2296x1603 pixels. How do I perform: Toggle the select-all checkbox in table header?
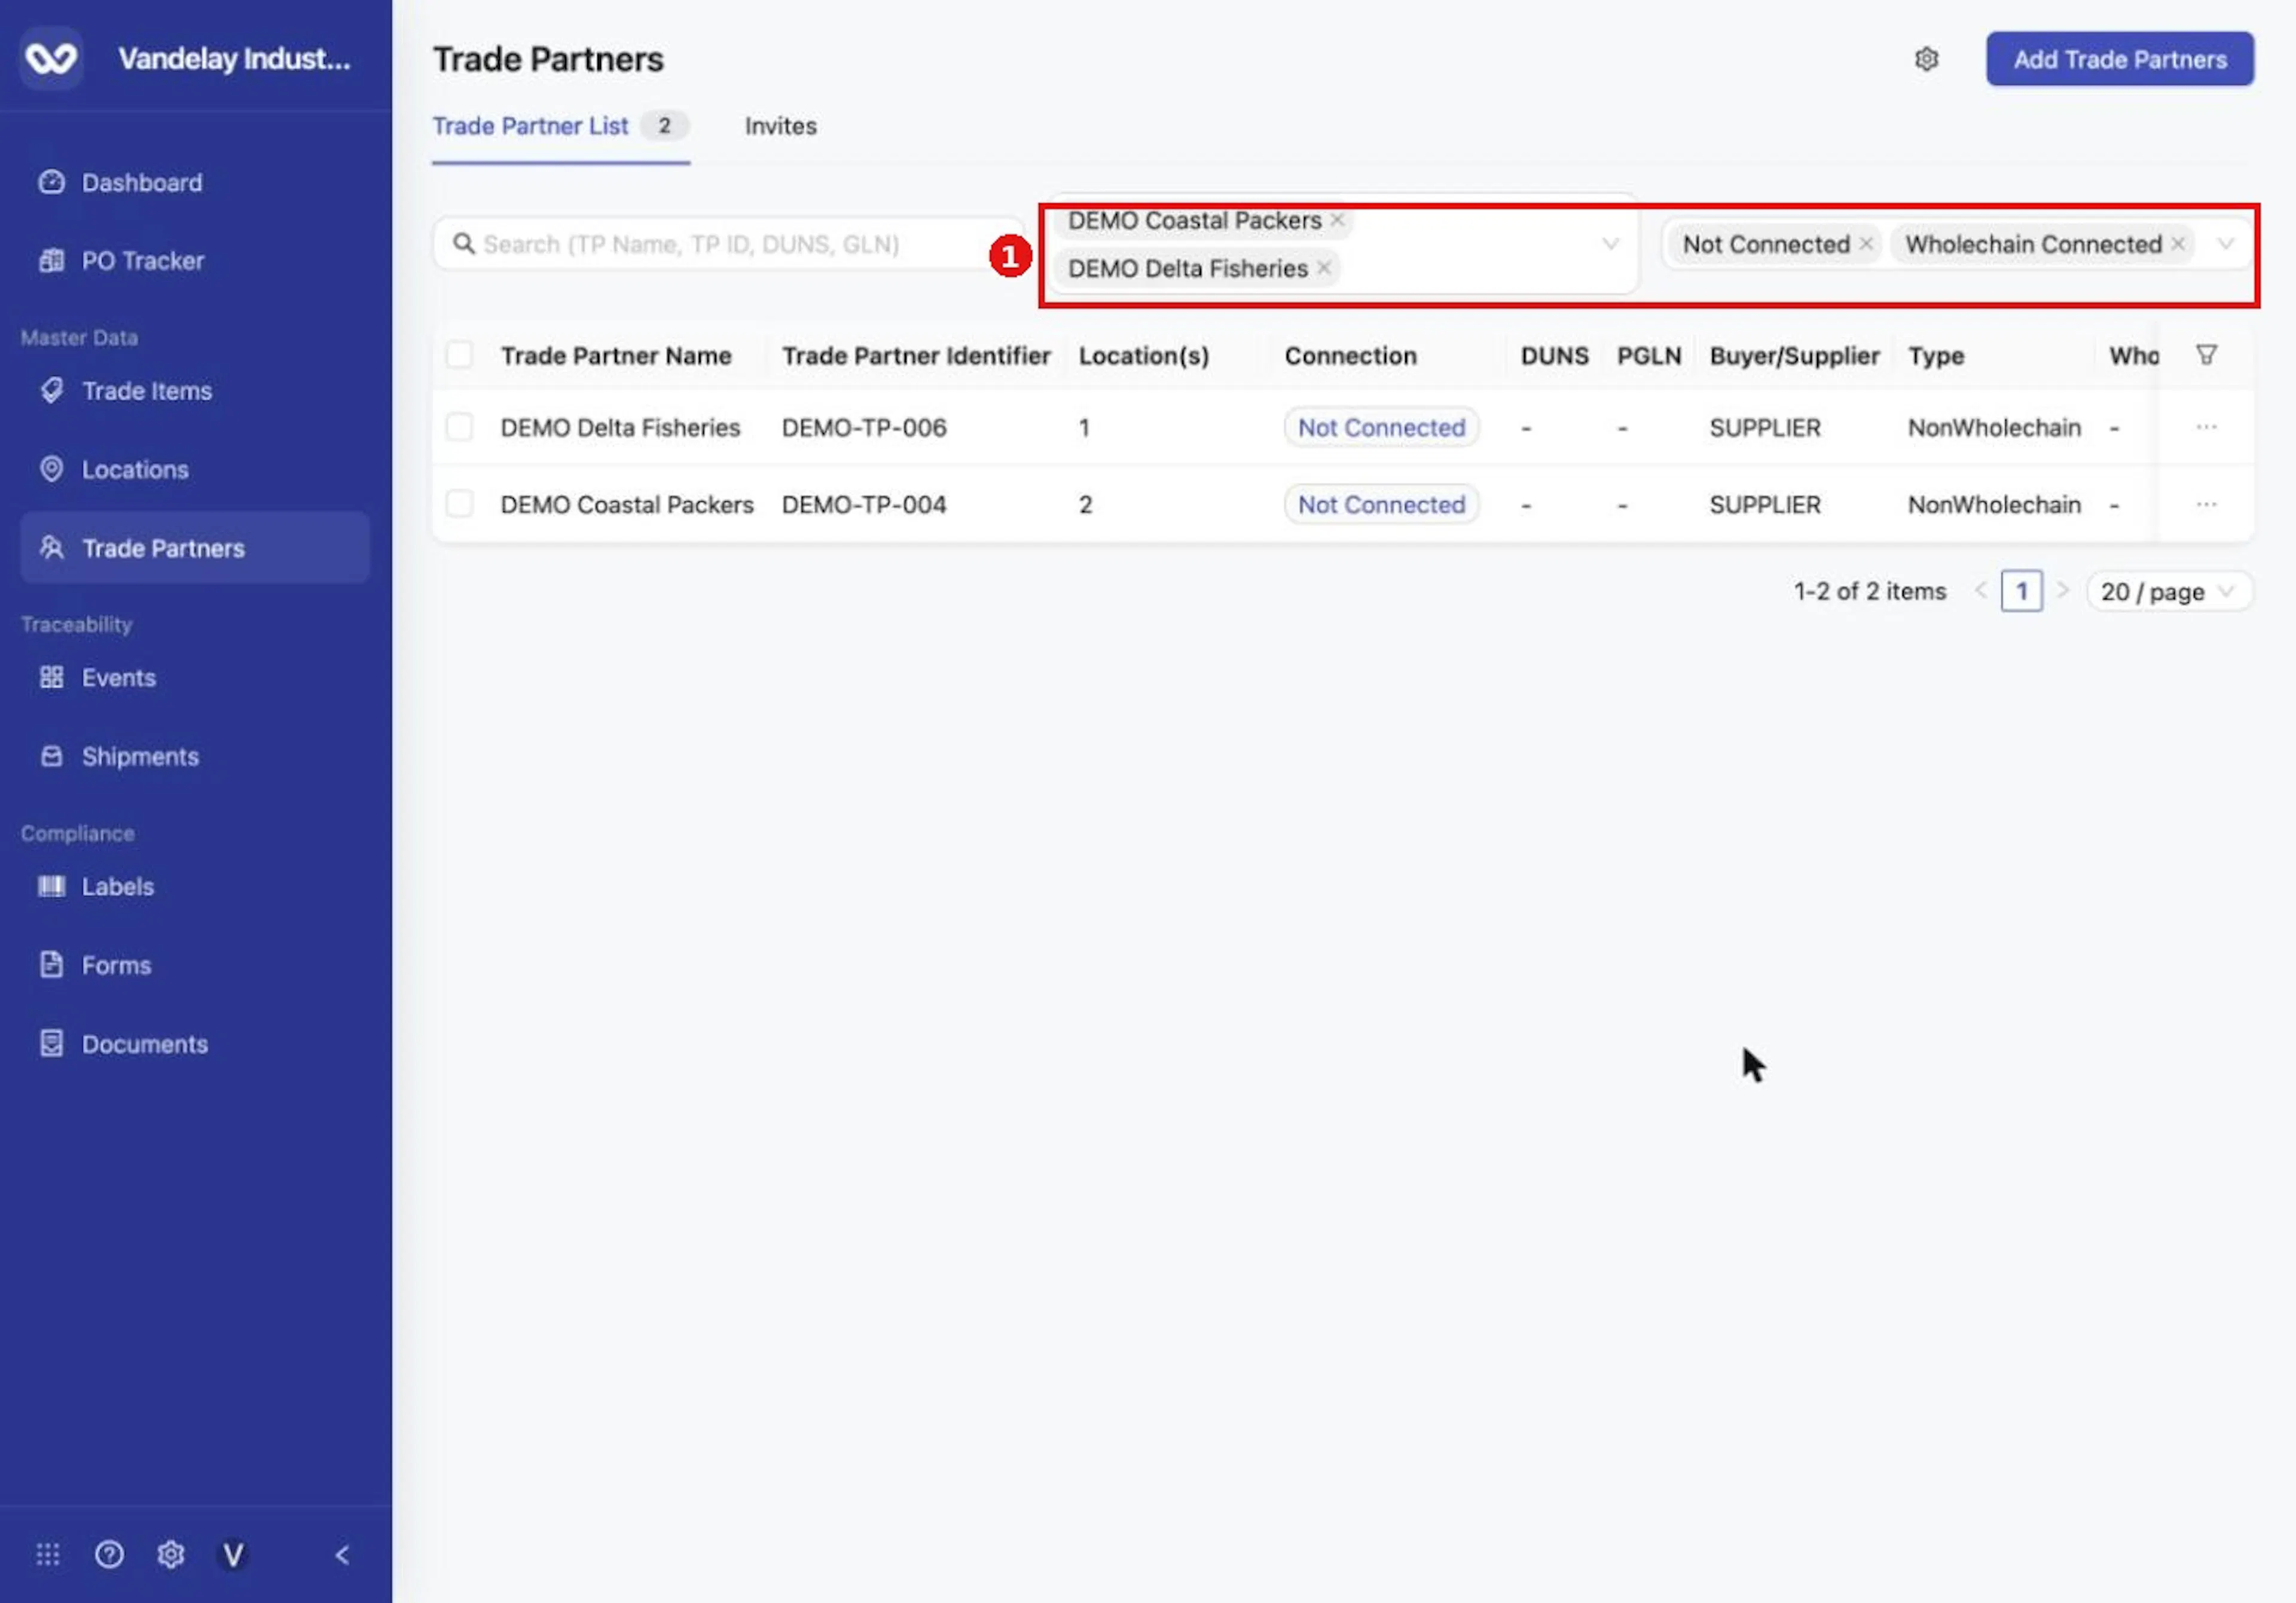point(459,355)
